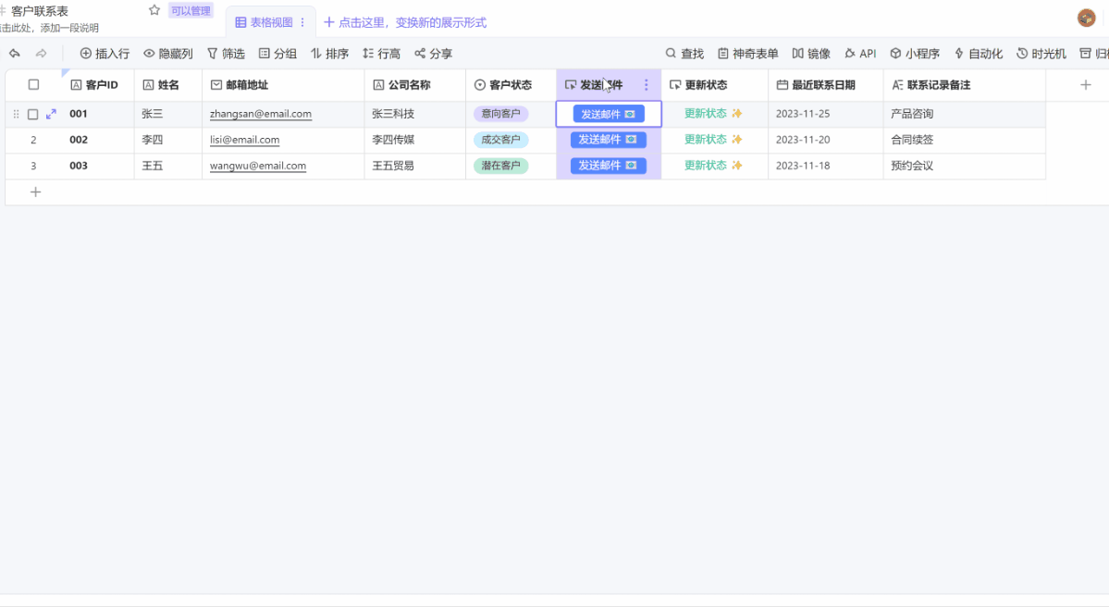
Task: Switch to the 表格视图 tab
Action: [266, 21]
